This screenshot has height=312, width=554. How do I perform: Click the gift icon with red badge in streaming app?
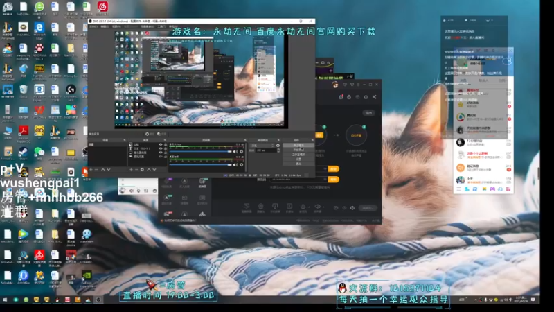click(x=341, y=97)
